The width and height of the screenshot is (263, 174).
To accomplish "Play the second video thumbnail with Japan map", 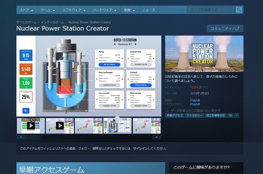I will click(x=60, y=126).
